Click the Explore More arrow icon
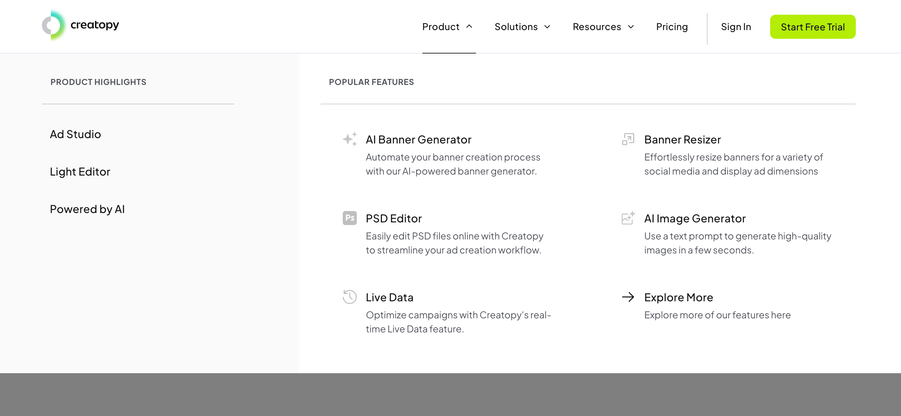Screen dimensions: 901x416 [x=628, y=297]
